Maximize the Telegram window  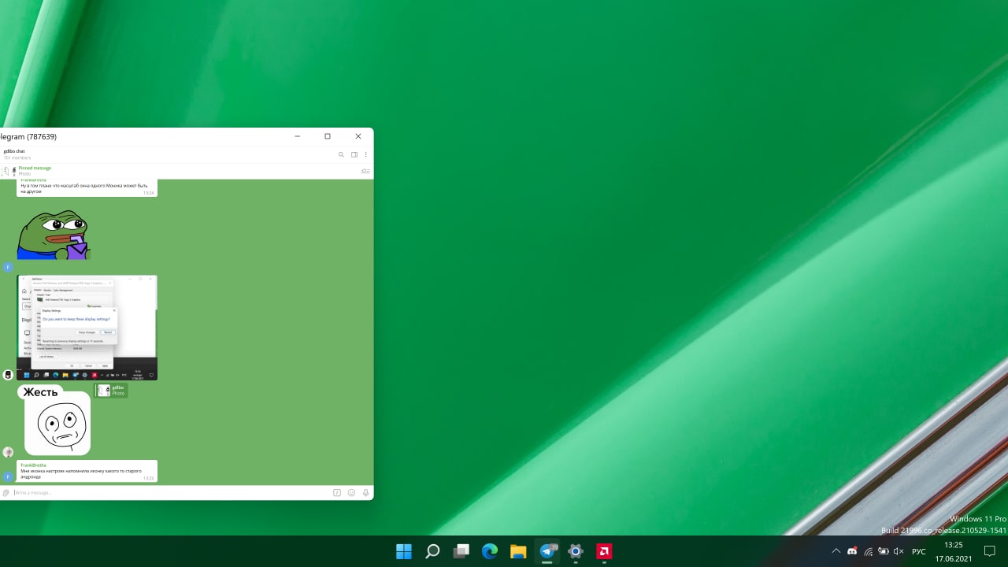click(x=328, y=136)
